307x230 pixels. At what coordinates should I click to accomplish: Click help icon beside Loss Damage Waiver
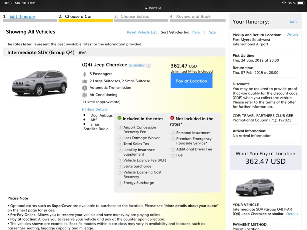tap(120, 138)
